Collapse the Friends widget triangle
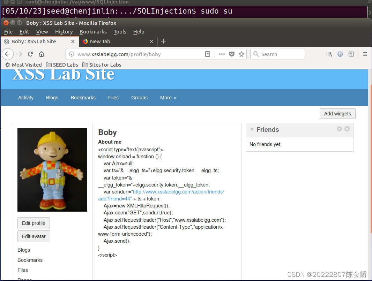Viewport: 372px width, 281px height. coord(252,130)
